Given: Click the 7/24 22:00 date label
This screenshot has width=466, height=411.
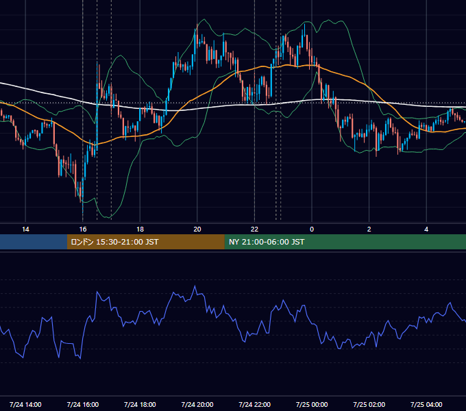Looking at the screenshot, I should click(x=255, y=404).
